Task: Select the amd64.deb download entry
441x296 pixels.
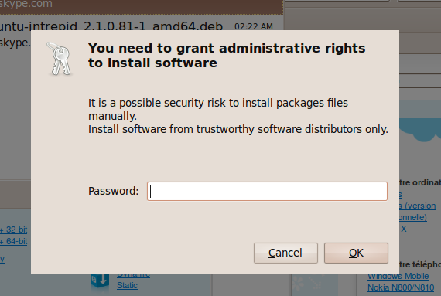Action: click(111, 26)
